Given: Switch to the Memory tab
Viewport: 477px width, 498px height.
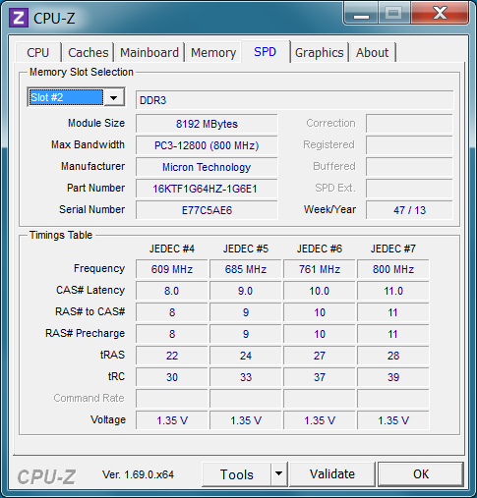Looking at the screenshot, I should coord(213,52).
